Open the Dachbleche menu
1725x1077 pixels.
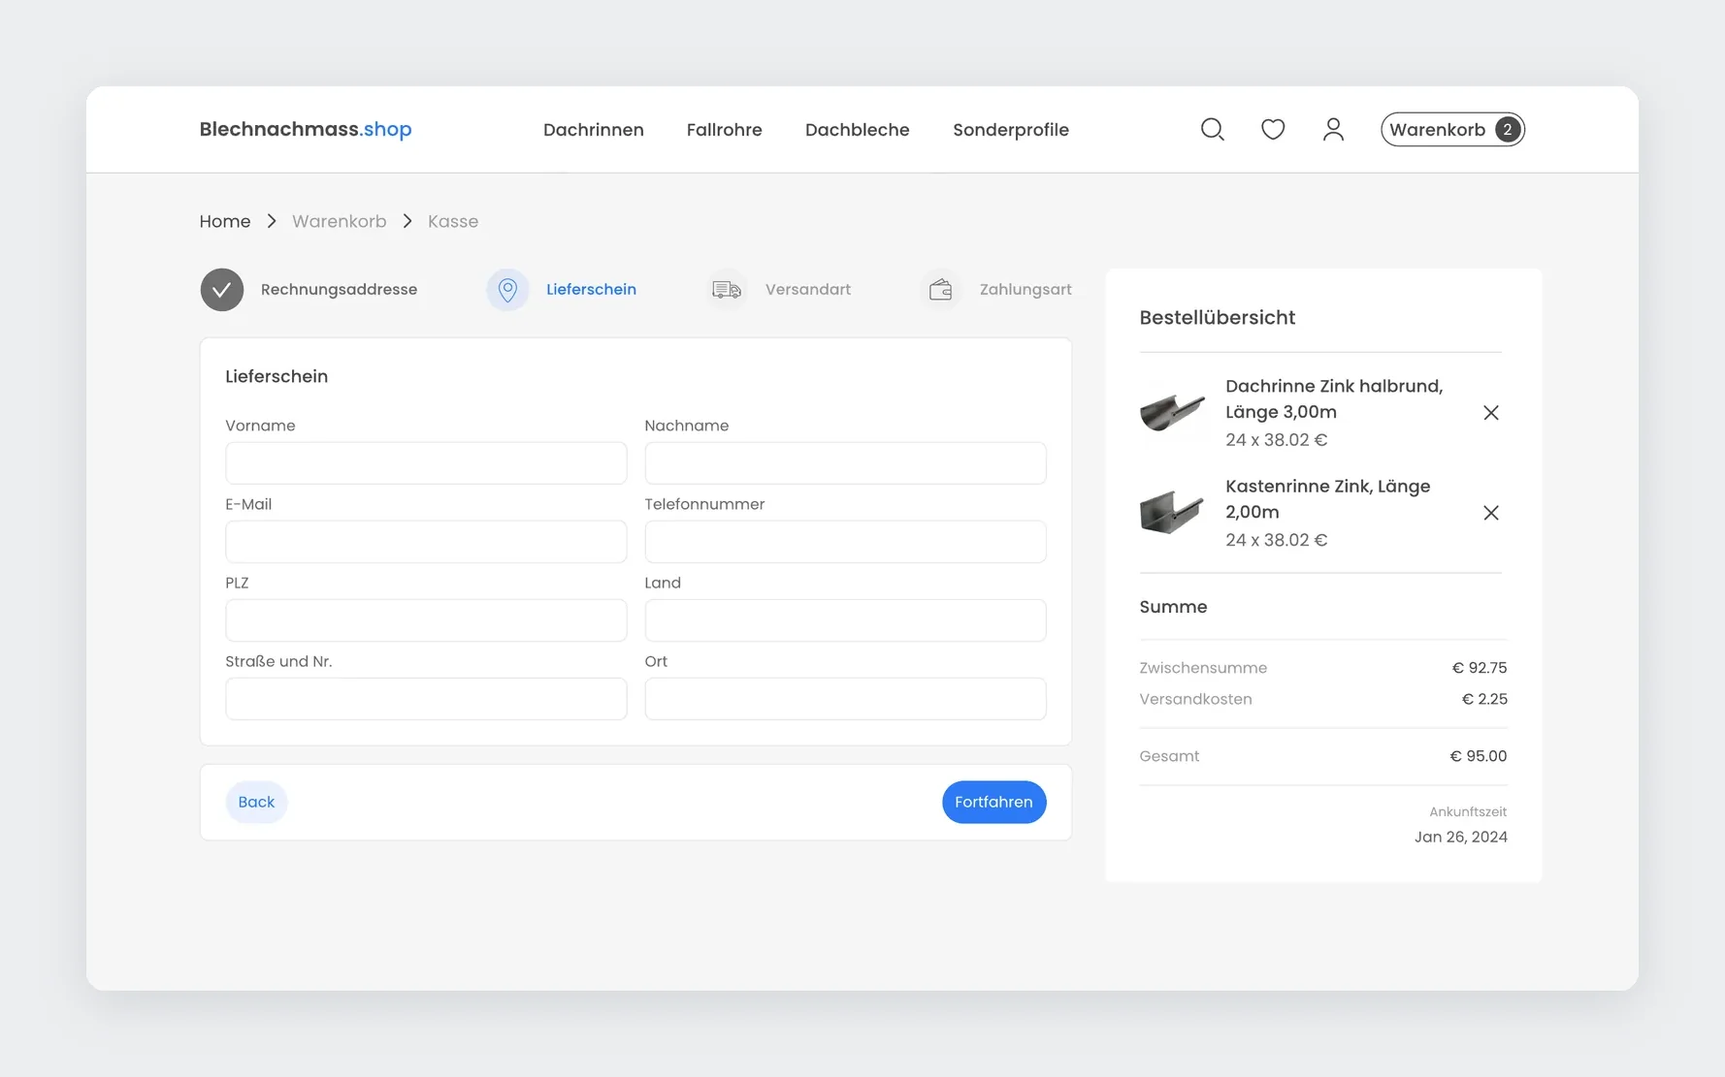(857, 130)
